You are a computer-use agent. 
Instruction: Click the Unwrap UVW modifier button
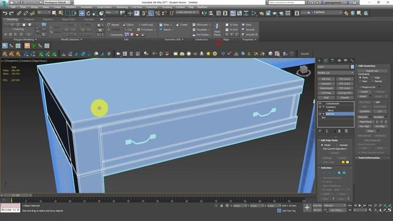point(344,93)
